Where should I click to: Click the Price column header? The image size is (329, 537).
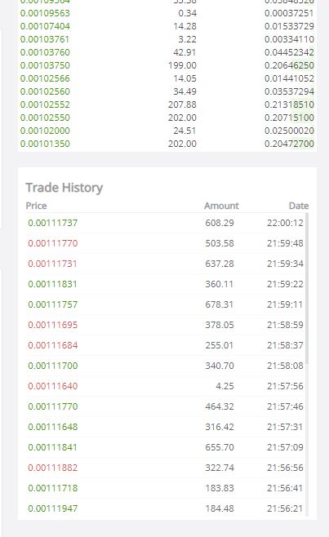click(36, 206)
